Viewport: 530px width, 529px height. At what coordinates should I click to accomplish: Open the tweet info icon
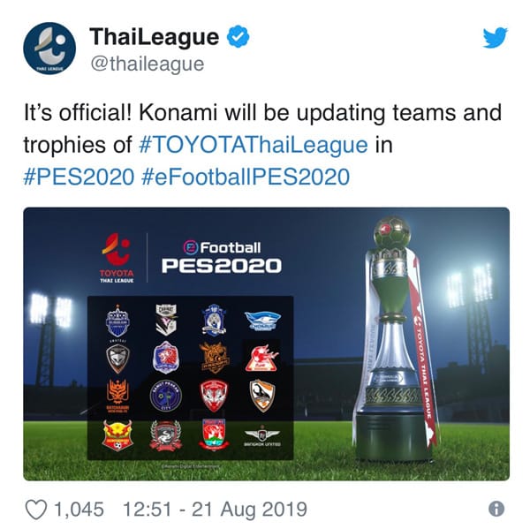click(496, 509)
